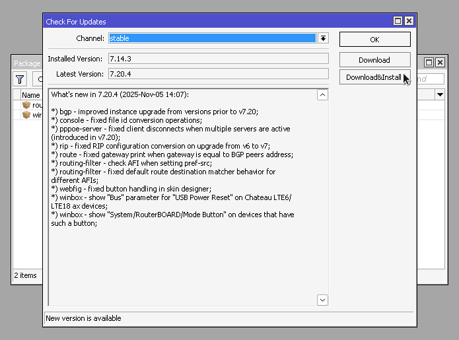Click the Download button
This screenshot has width=459, height=340.
point(374,60)
